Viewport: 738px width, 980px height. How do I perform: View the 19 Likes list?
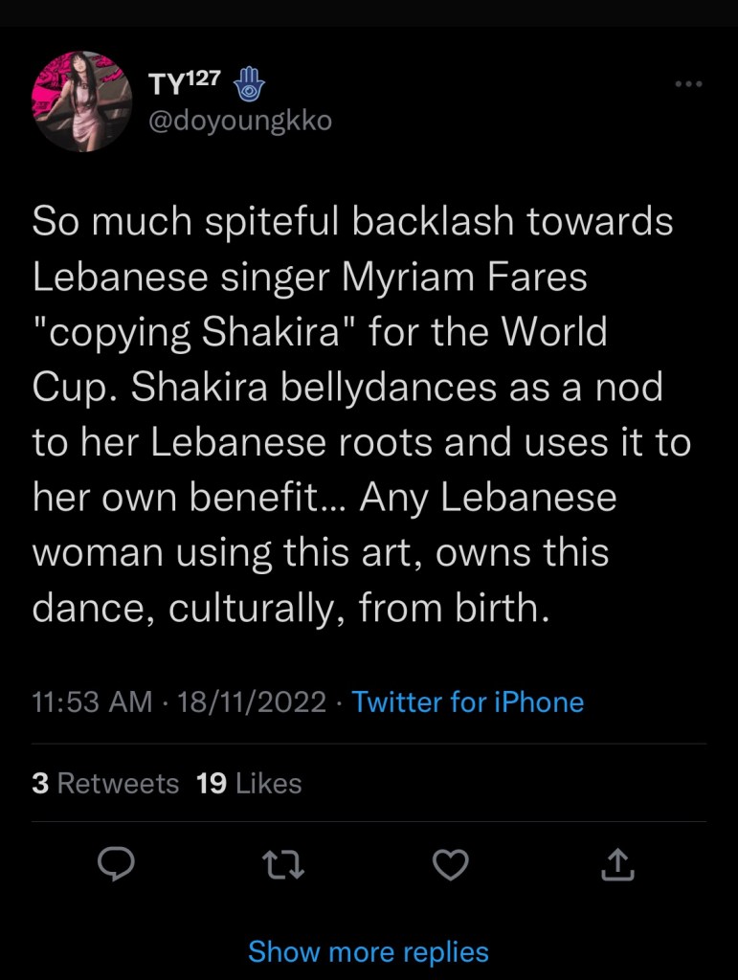[x=249, y=784]
